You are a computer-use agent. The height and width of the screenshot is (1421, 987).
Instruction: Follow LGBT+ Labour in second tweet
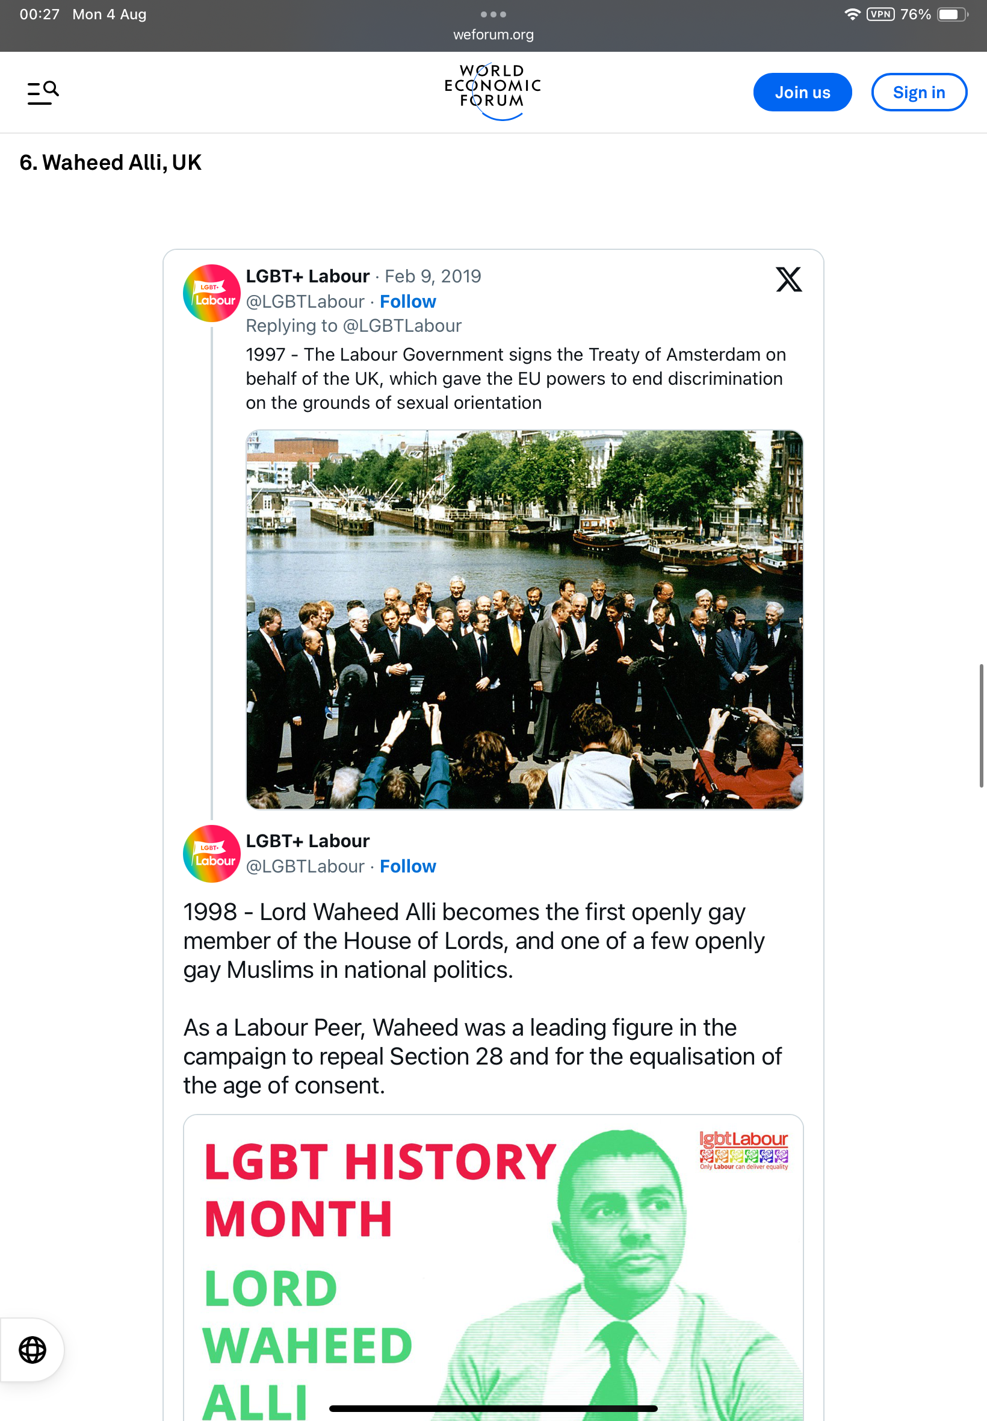click(407, 866)
